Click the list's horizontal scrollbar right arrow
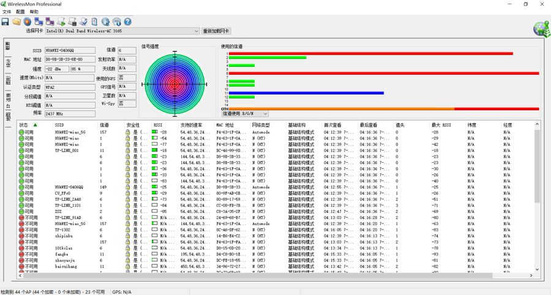Image resolution: width=551 pixels, height=295 pixels. 531,275
